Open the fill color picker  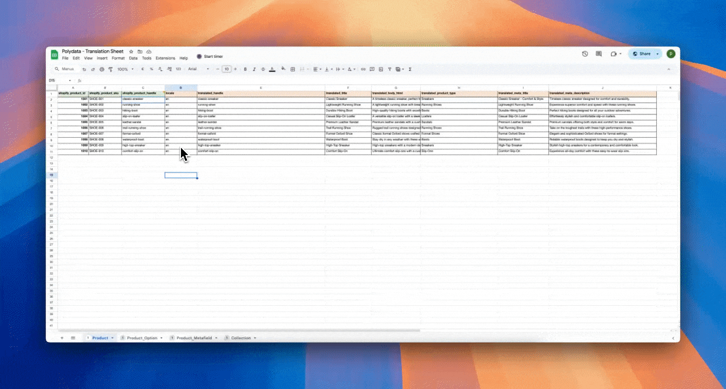click(283, 69)
